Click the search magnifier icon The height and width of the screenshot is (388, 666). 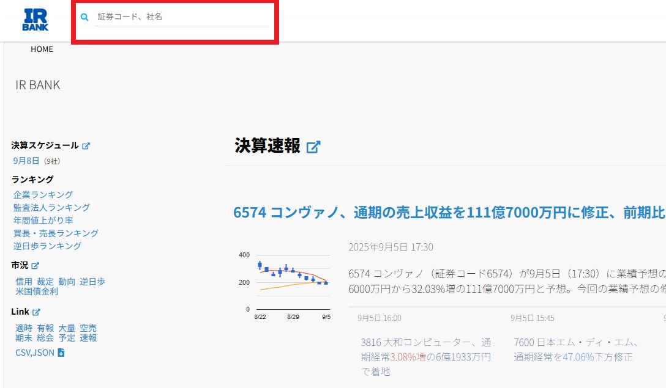[85, 17]
